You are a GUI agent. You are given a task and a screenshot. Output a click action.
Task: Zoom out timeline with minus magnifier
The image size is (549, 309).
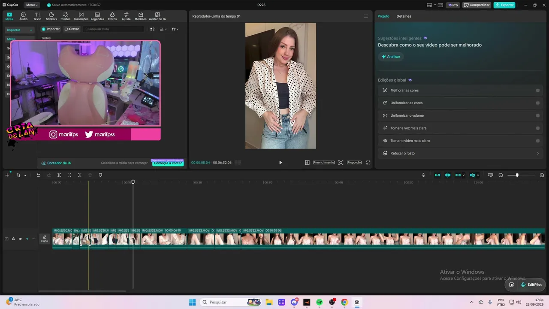click(501, 175)
